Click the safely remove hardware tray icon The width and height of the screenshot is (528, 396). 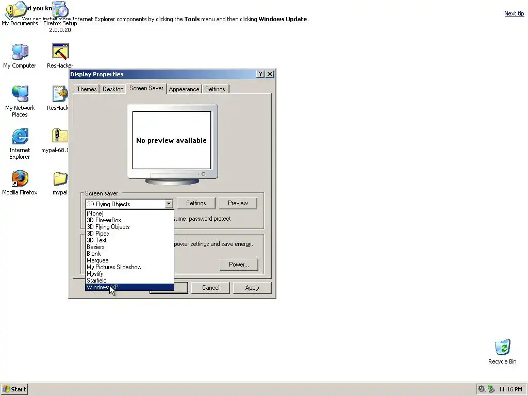tap(491, 389)
